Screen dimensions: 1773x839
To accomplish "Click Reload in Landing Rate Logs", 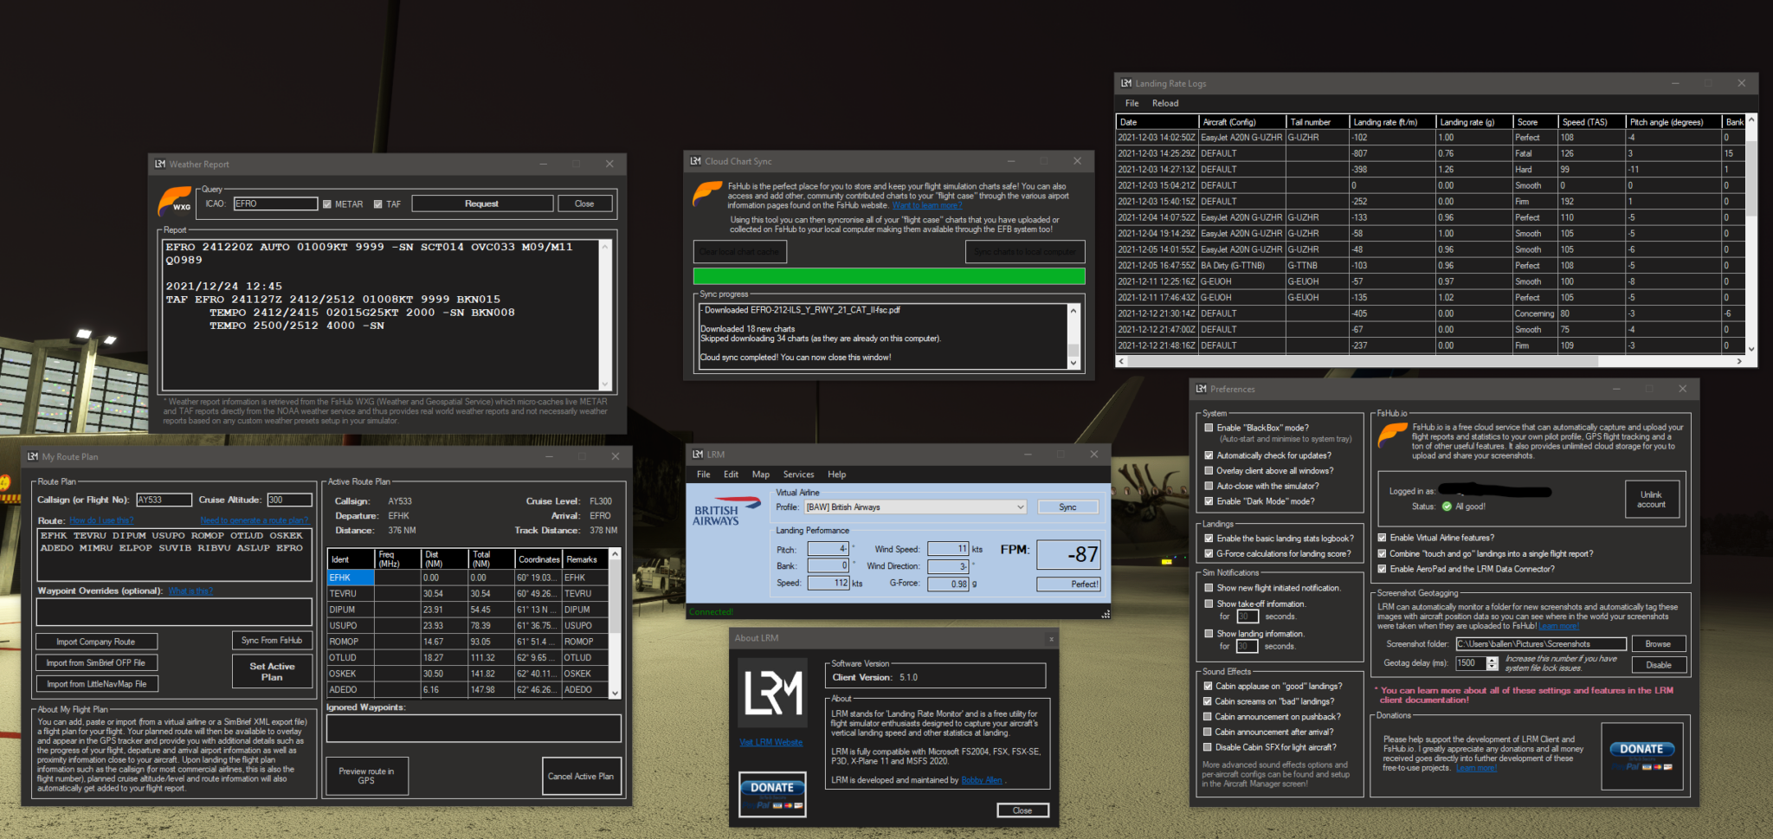I will 1164,103.
